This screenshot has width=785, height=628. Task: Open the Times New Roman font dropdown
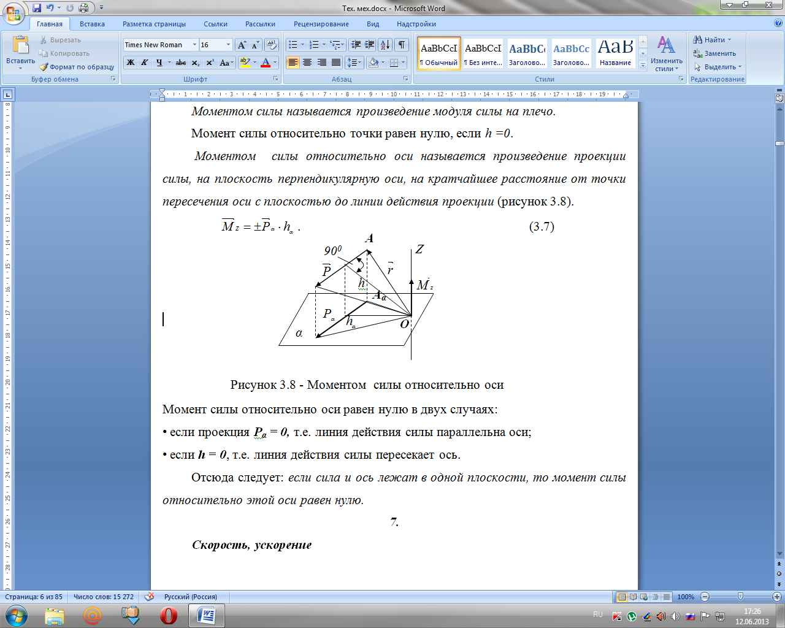(195, 45)
